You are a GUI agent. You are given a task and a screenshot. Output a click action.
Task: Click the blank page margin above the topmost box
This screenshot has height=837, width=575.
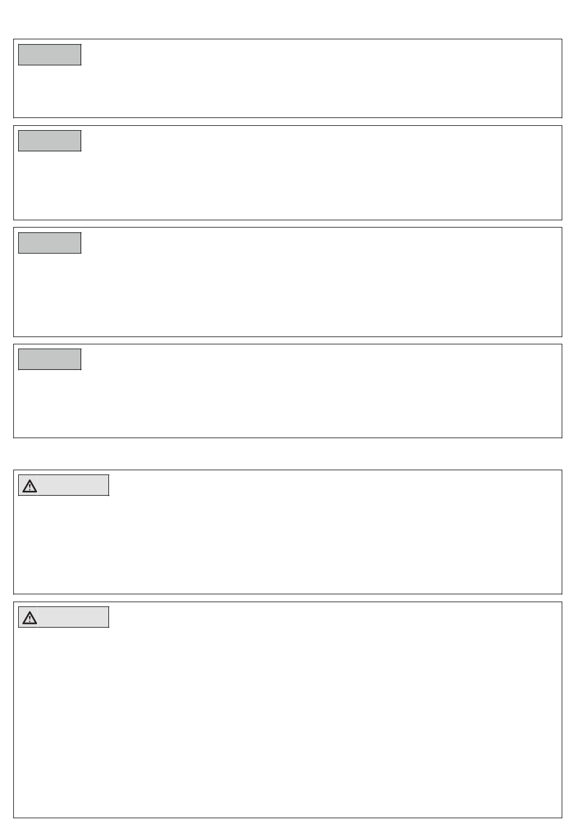[x=287, y=19]
